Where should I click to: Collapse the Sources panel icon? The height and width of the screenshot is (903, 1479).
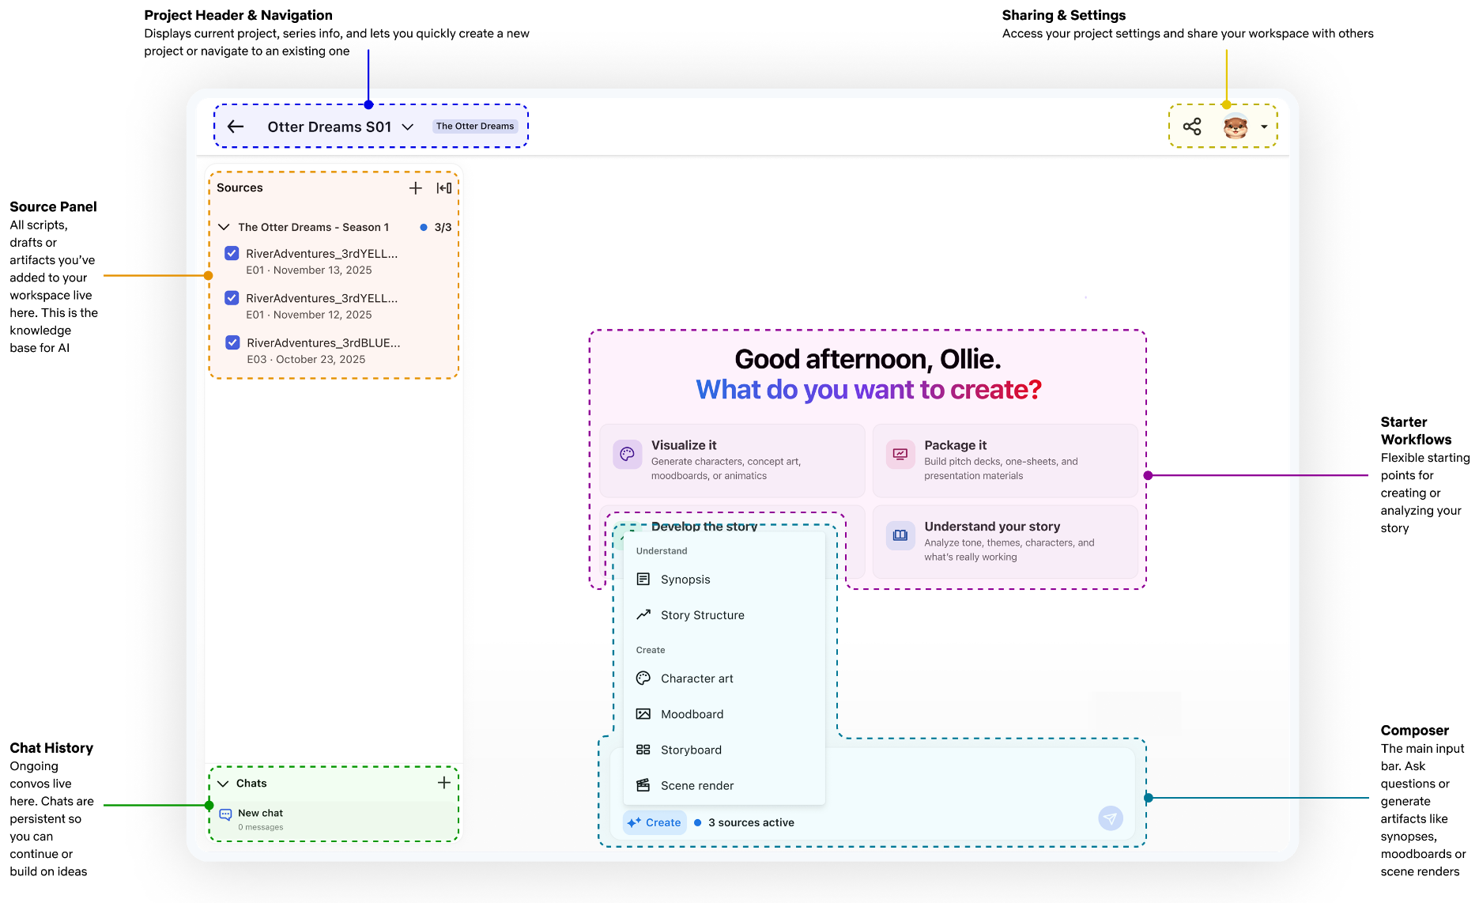click(x=444, y=187)
